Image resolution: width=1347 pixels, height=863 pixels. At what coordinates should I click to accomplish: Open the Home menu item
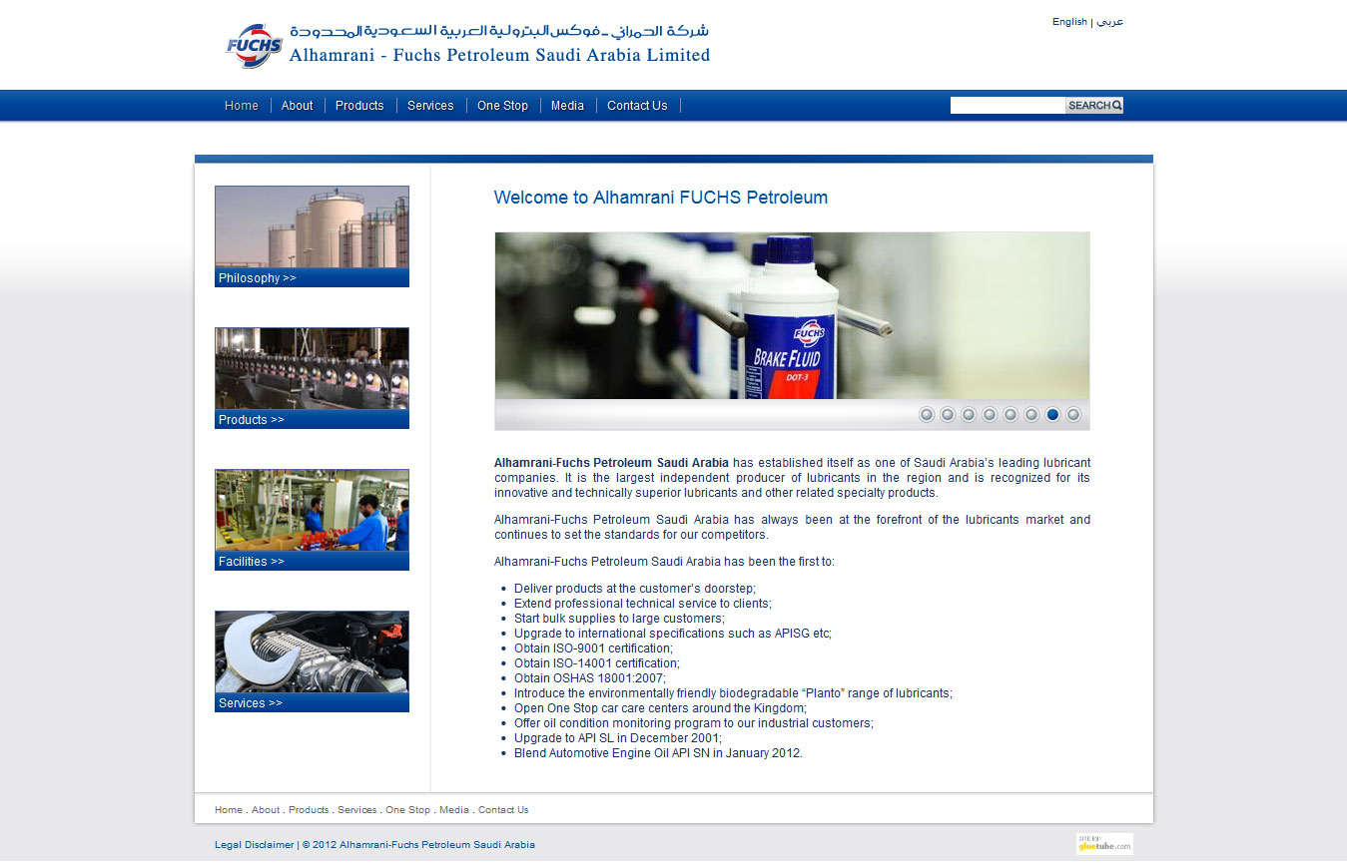click(242, 106)
